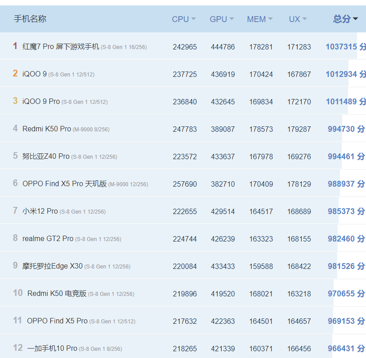The image size is (366, 358).
Task: Select OPPO Find X5 Pro 12/512 row name
Action: pyautogui.click(x=81, y=321)
